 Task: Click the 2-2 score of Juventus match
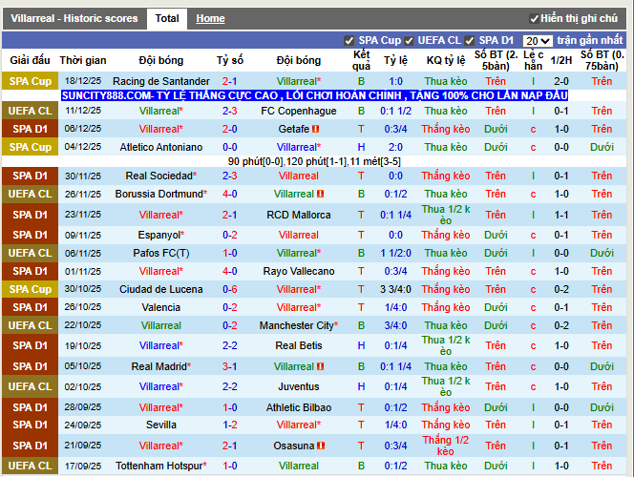230,386
